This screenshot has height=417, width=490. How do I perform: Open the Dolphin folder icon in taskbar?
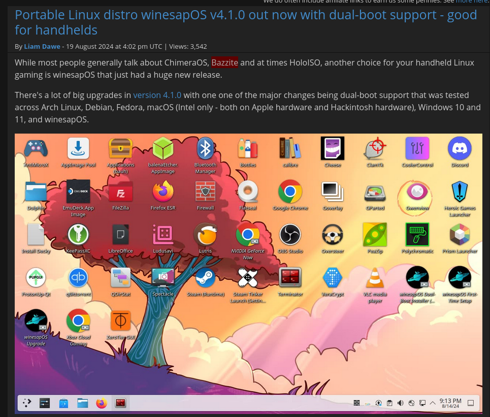click(82, 403)
